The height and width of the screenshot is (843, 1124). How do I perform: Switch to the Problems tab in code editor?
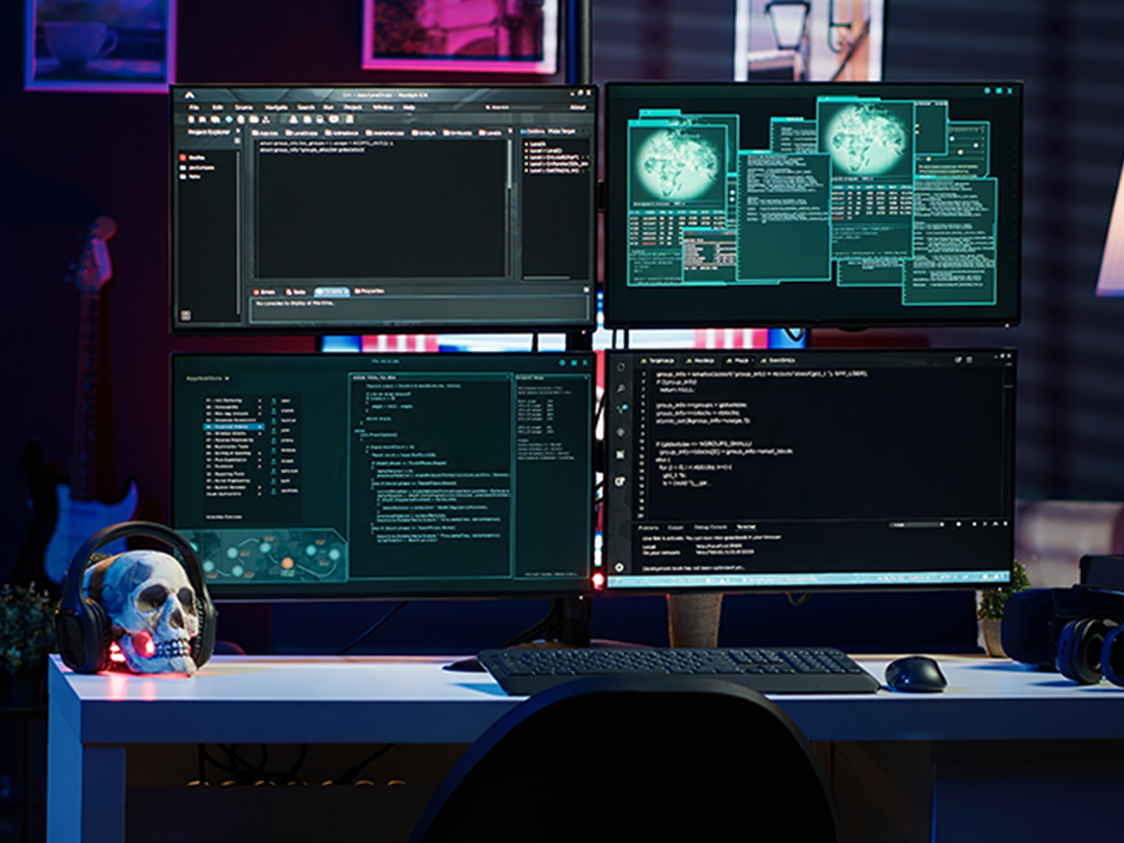pyautogui.click(x=649, y=528)
